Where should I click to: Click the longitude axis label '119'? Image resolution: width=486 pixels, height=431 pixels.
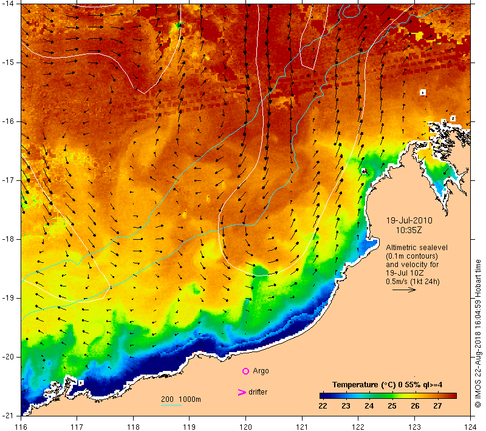click(190, 427)
